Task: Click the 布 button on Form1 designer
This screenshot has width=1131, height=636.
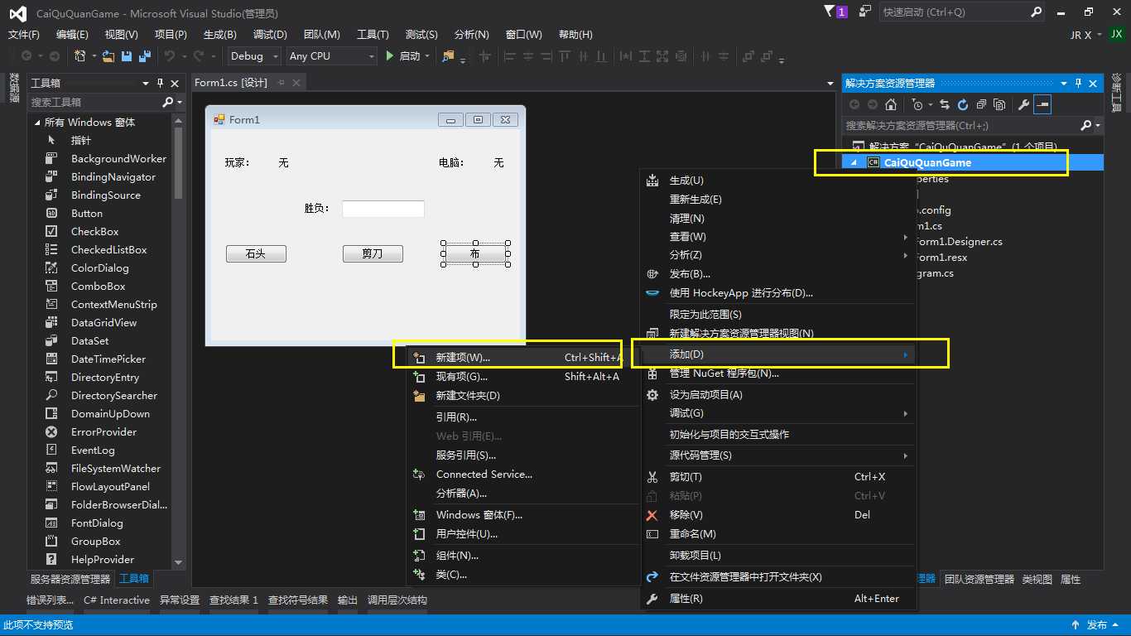Action: pos(475,253)
